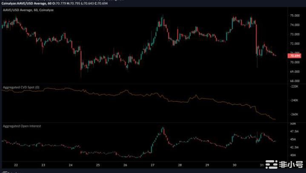Click the 47.5M open interest axis label

coord(294,132)
